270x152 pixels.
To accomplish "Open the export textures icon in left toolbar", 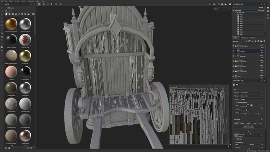I will (x=2, y=33).
